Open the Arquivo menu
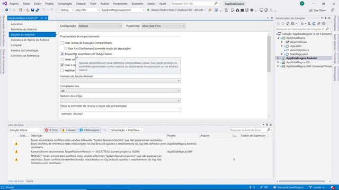 point(14,4)
